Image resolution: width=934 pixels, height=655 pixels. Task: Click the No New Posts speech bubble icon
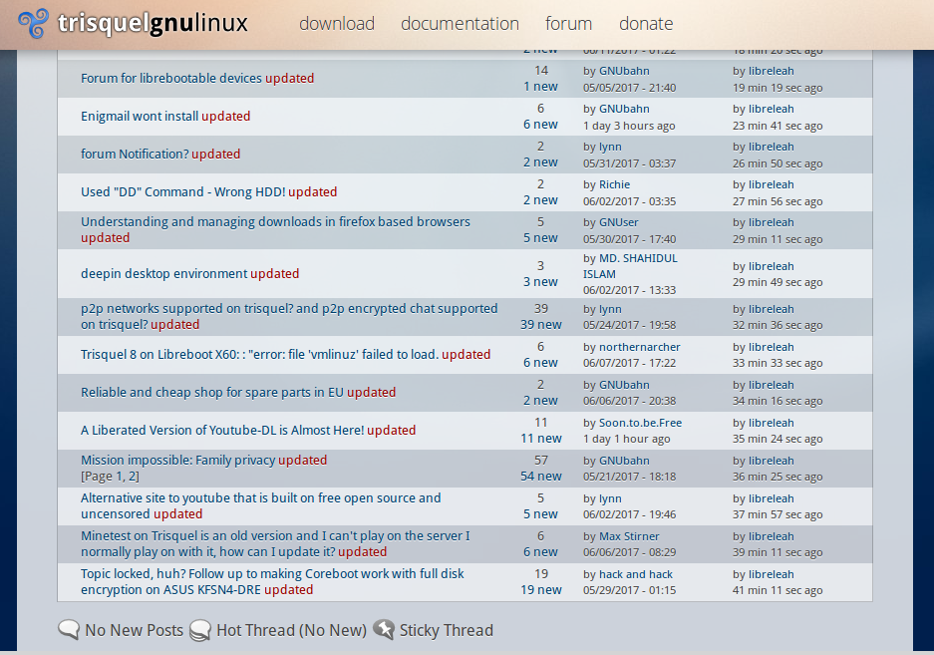(69, 630)
